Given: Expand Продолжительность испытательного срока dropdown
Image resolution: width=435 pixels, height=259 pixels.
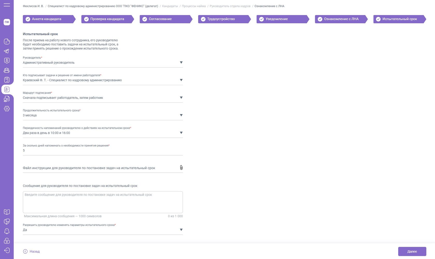Looking at the screenshot, I should 181,115.
